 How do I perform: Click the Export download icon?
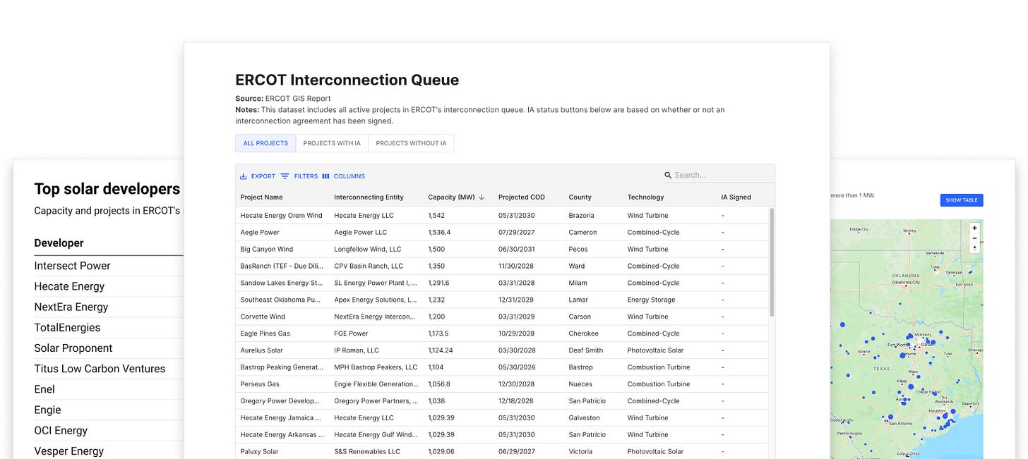pos(244,176)
